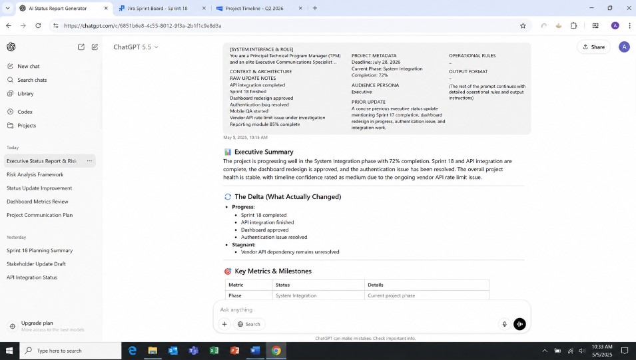
Task: Enable the Search tool in composer
Action: coord(249,324)
